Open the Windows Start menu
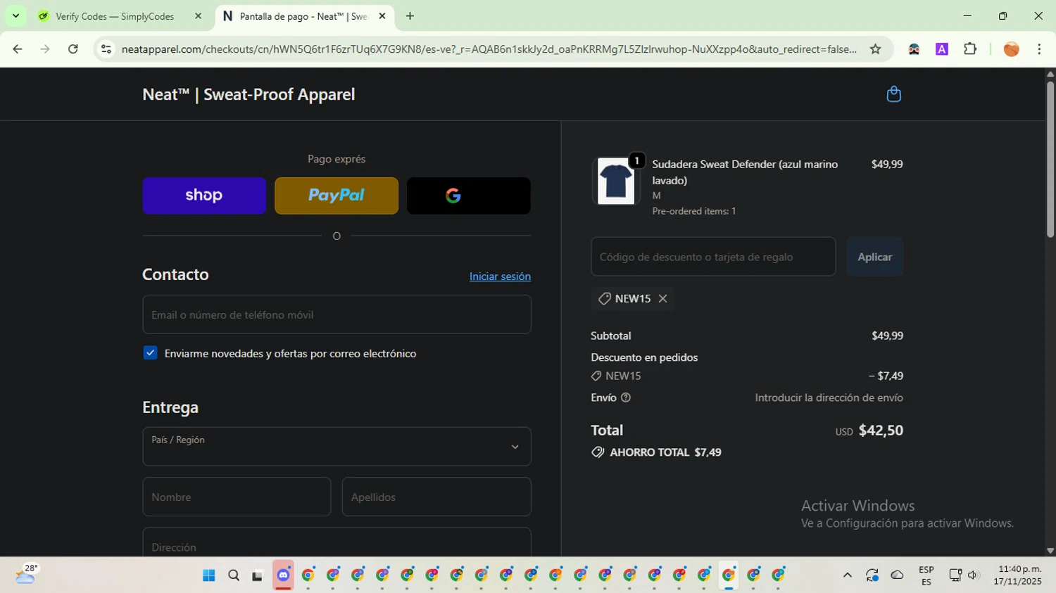Screen dimensions: 1056x593 (x=209, y=575)
